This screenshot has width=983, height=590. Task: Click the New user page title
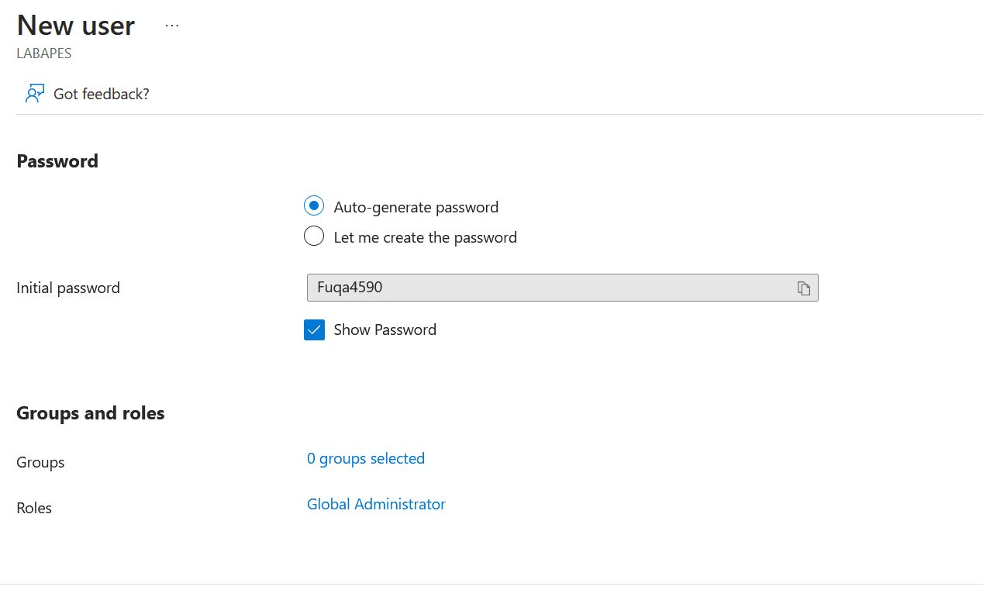76,26
